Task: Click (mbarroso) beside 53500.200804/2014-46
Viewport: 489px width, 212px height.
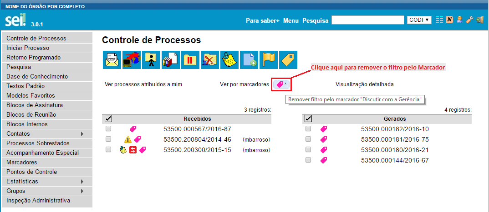Action: click(x=256, y=140)
